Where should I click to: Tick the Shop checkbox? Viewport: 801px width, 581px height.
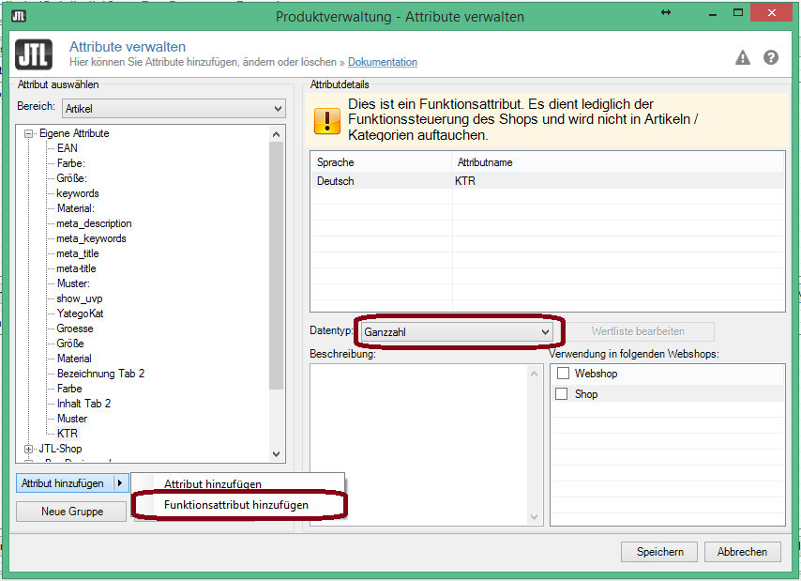pyautogui.click(x=563, y=394)
